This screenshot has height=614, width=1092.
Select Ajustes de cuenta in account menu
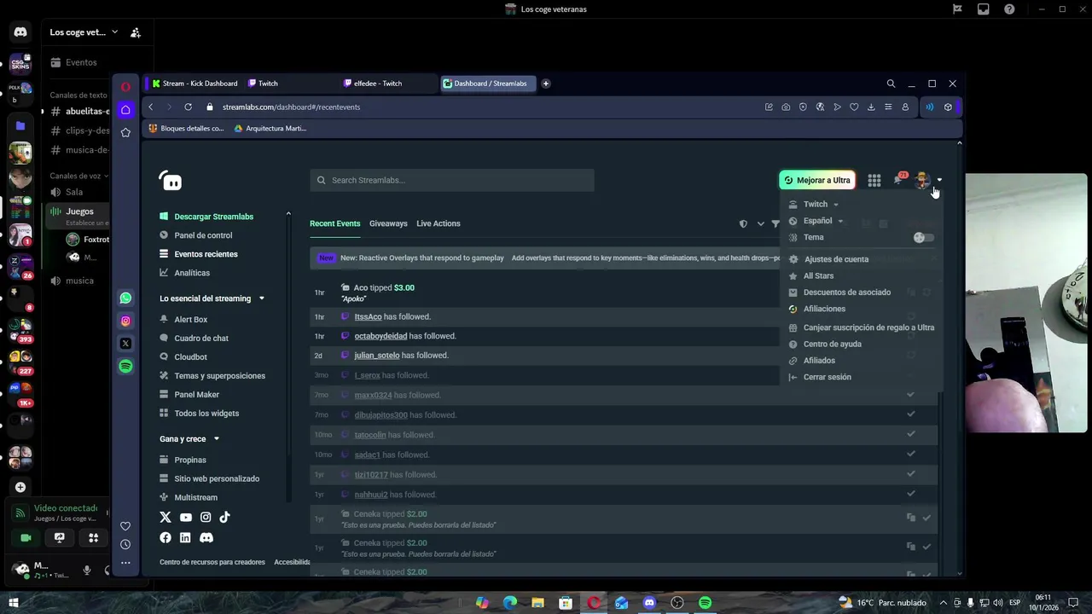pyautogui.click(x=836, y=259)
